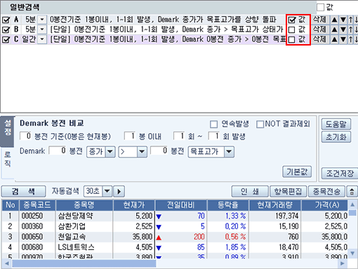Select 삼환기업 row in results

[175, 226]
